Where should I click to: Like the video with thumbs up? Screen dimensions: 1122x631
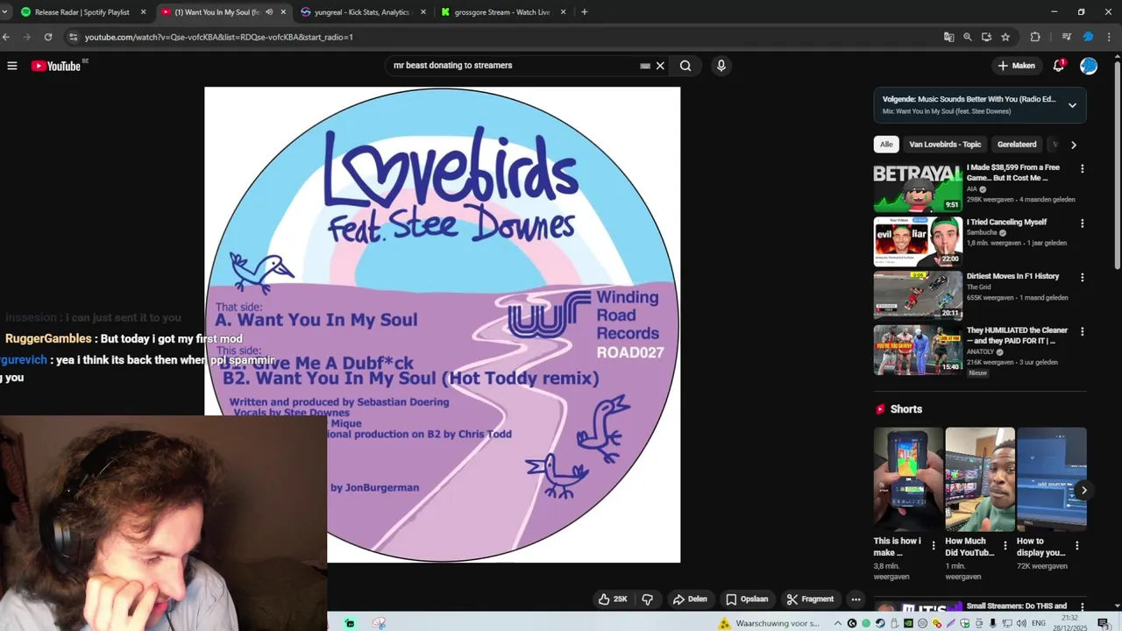click(614, 599)
